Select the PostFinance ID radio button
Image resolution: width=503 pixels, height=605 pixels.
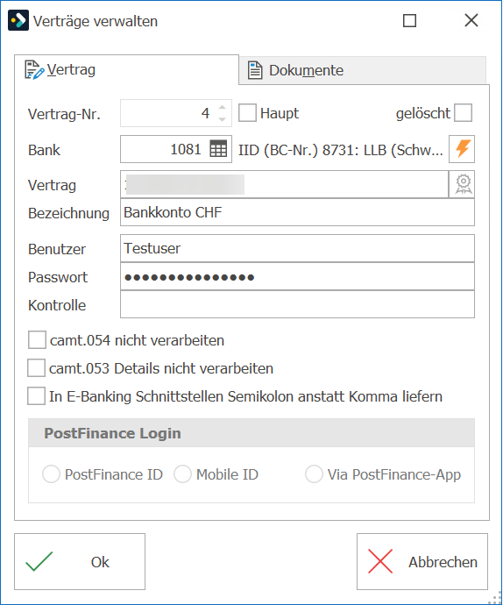(52, 473)
